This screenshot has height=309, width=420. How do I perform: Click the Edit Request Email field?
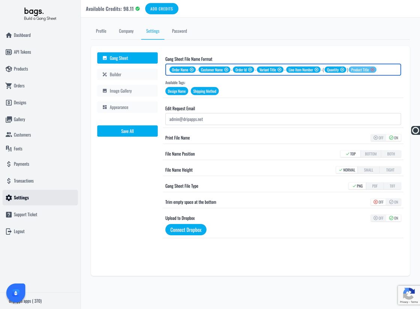[x=283, y=119]
